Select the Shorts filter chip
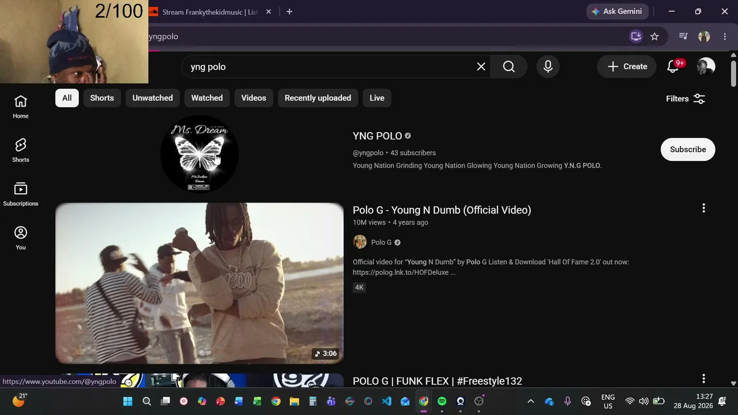The height and width of the screenshot is (415, 738). tap(102, 98)
